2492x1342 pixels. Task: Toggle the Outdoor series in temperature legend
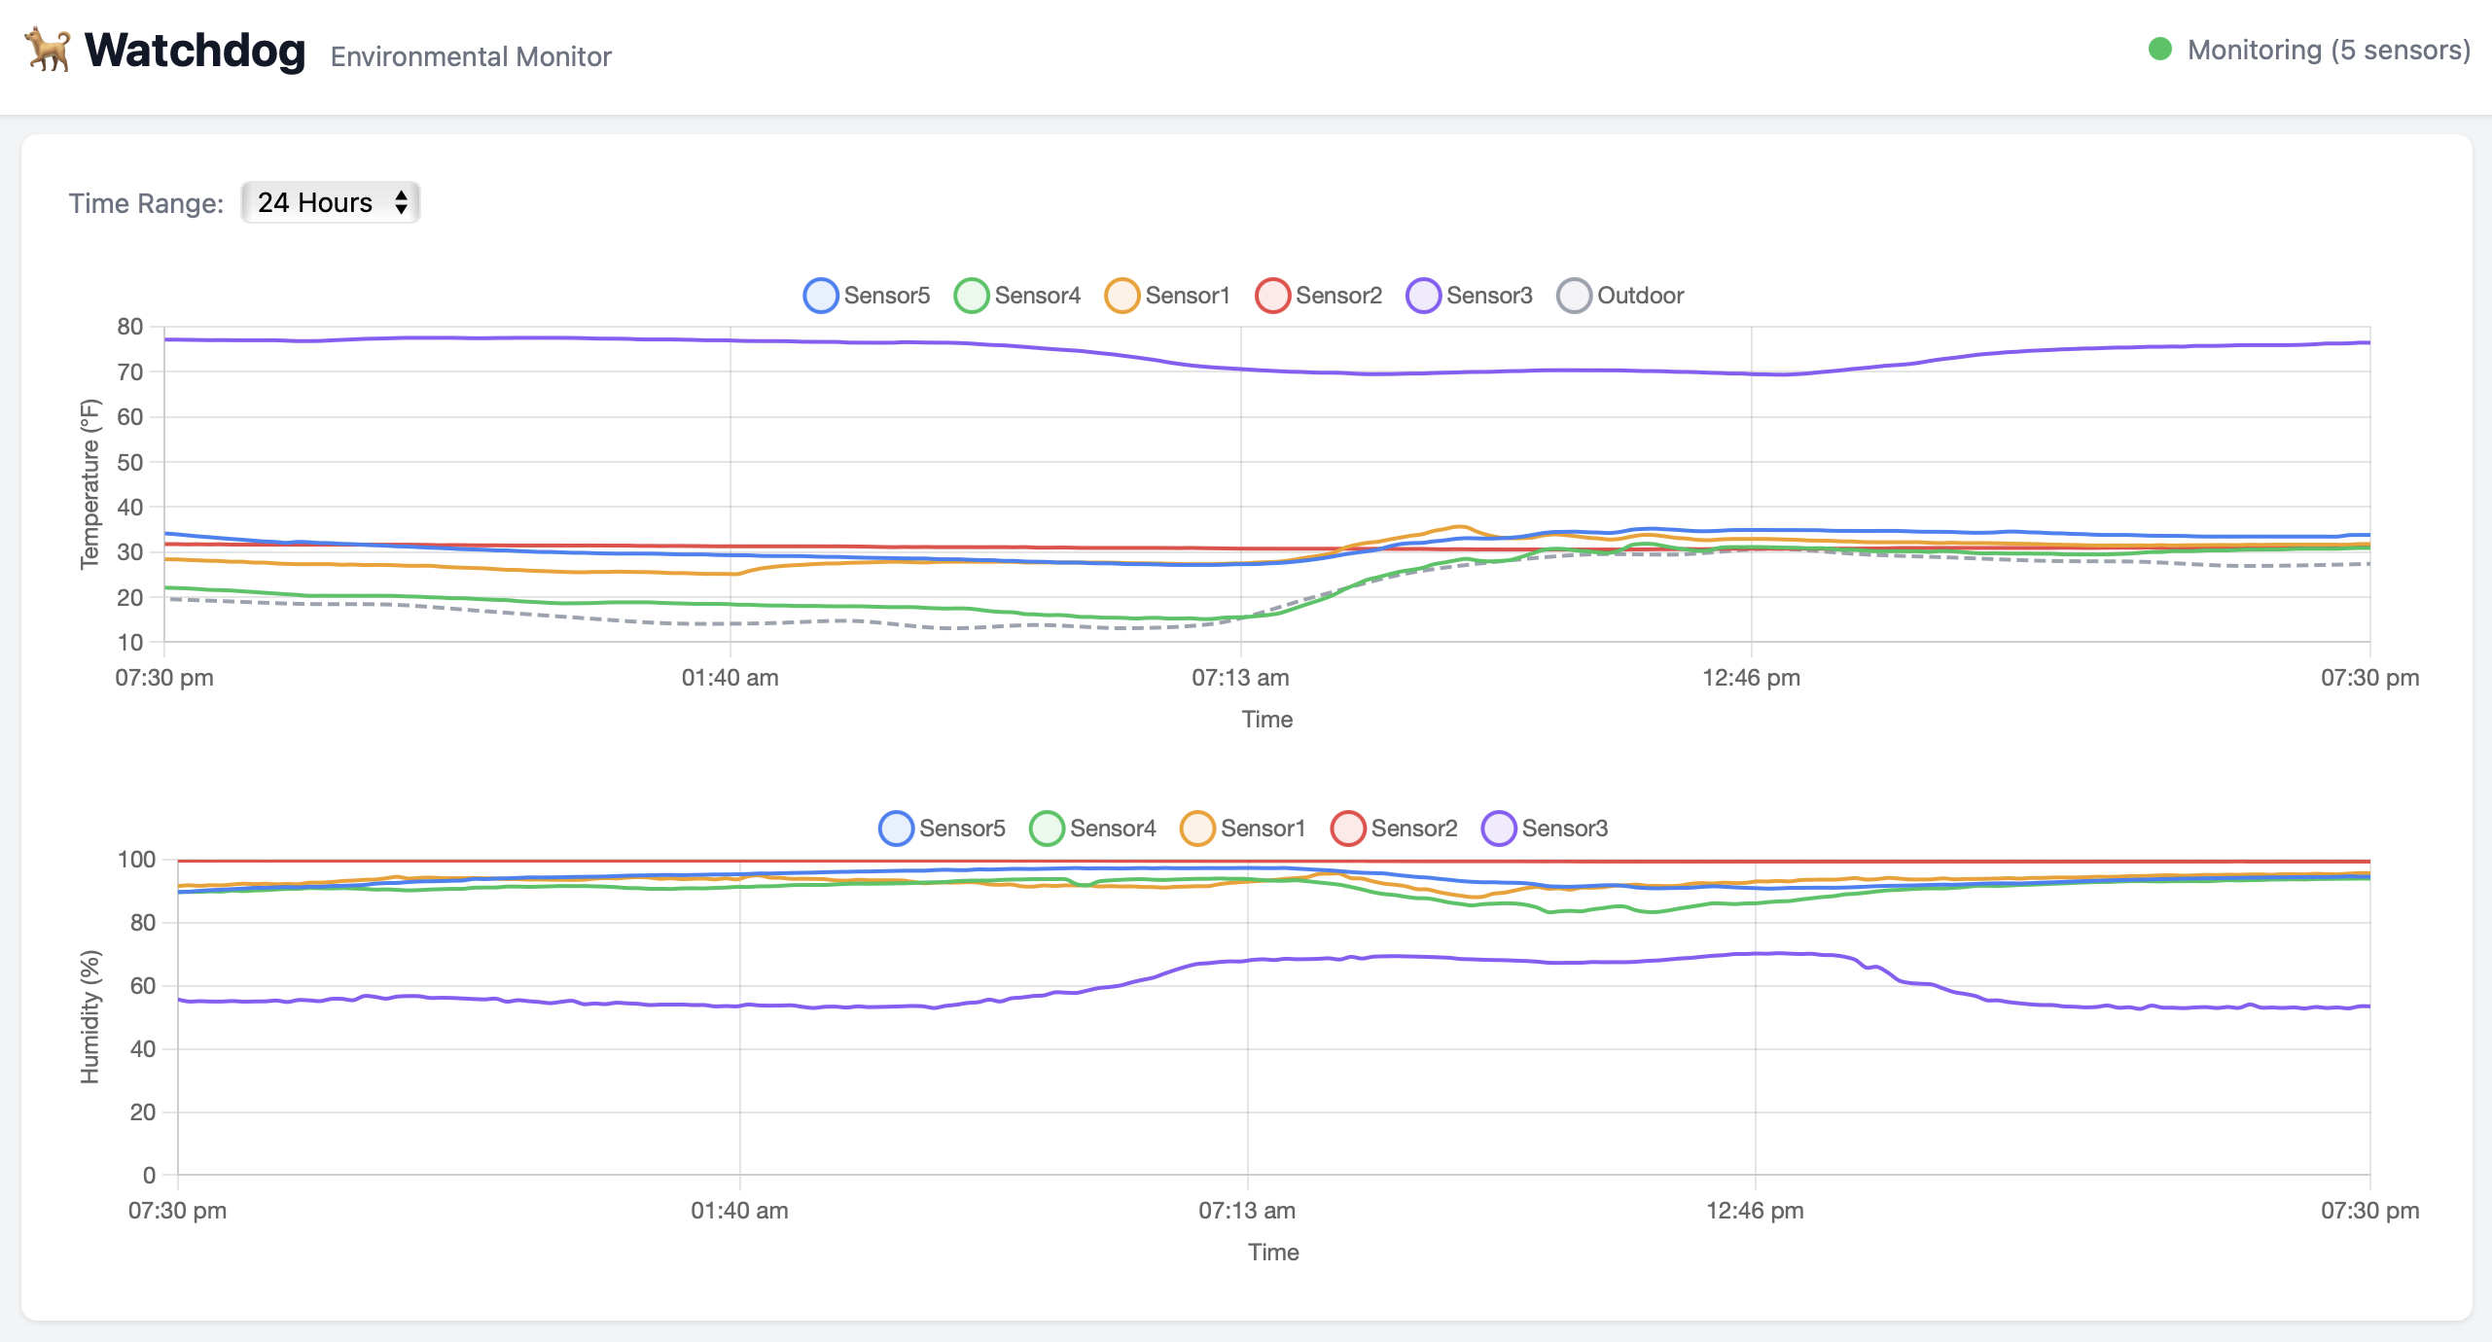point(1574,296)
